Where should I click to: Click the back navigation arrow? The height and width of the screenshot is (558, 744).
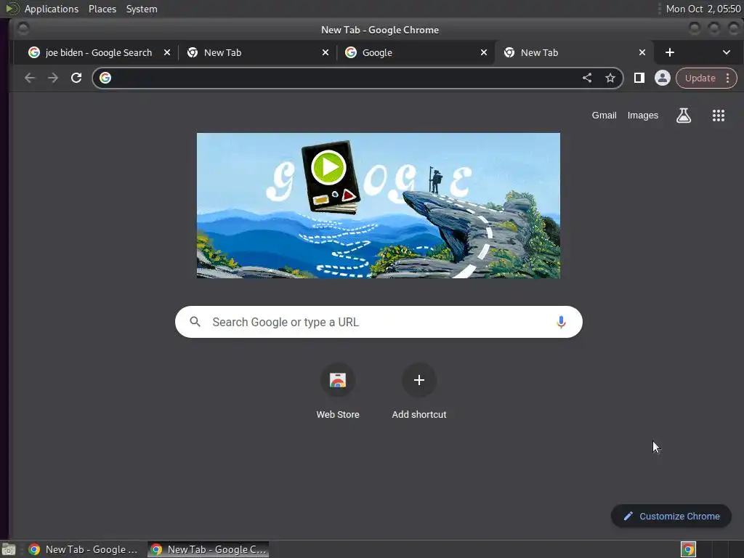coord(29,78)
